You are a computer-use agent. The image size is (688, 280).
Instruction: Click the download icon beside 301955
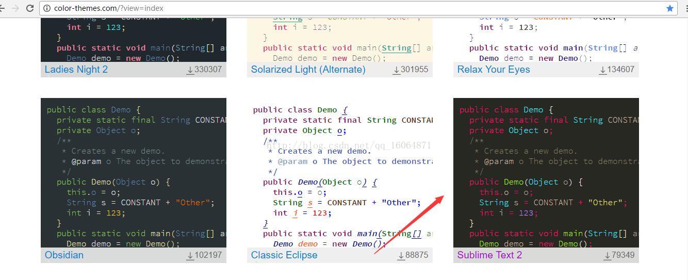coord(397,70)
